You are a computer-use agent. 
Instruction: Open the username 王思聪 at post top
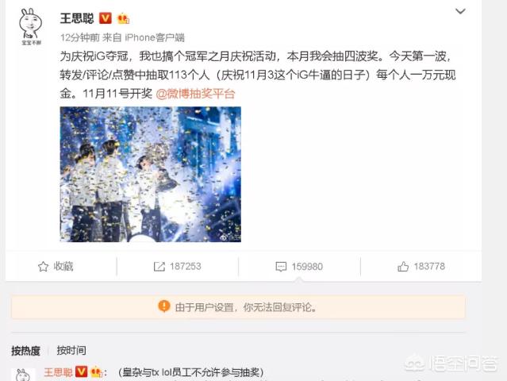(x=77, y=18)
